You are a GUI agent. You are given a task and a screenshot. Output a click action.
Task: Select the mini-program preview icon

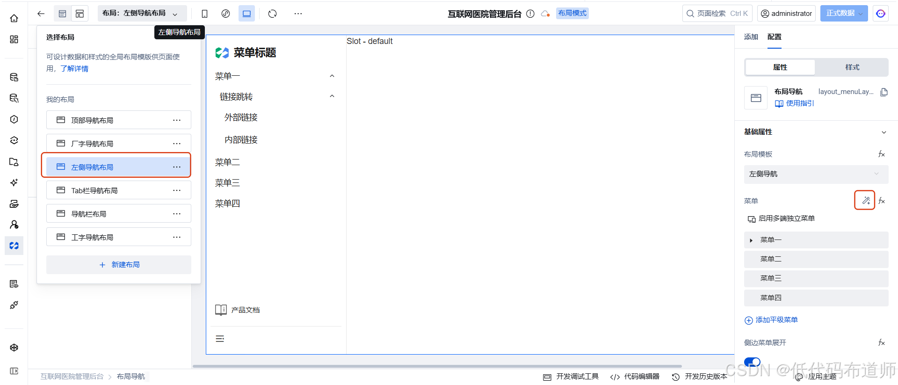(x=225, y=14)
